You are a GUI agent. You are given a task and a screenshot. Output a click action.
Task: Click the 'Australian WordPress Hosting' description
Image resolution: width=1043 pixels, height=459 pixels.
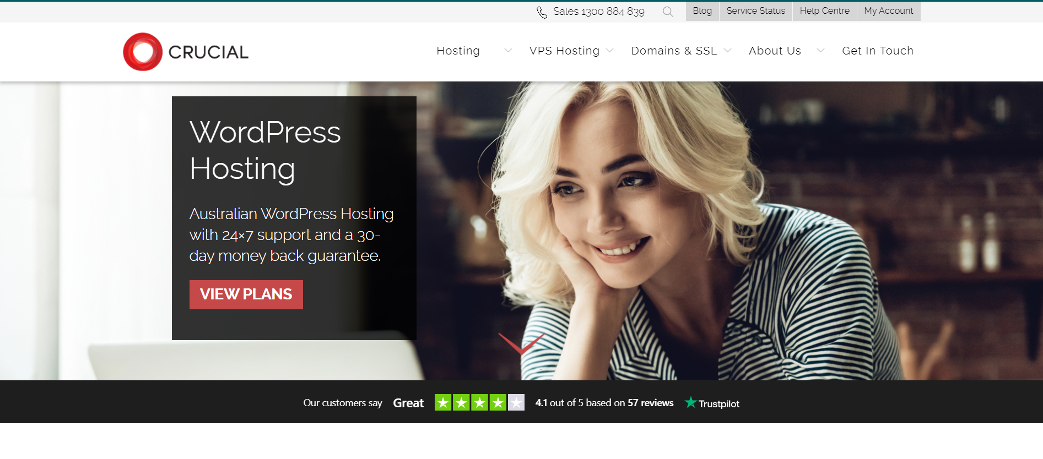click(291, 234)
